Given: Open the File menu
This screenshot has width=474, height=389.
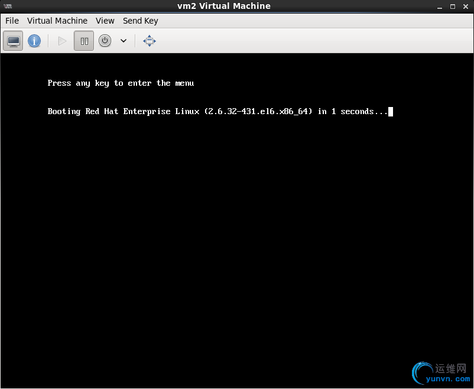Looking at the screenshot, I should tap(12, 21).
